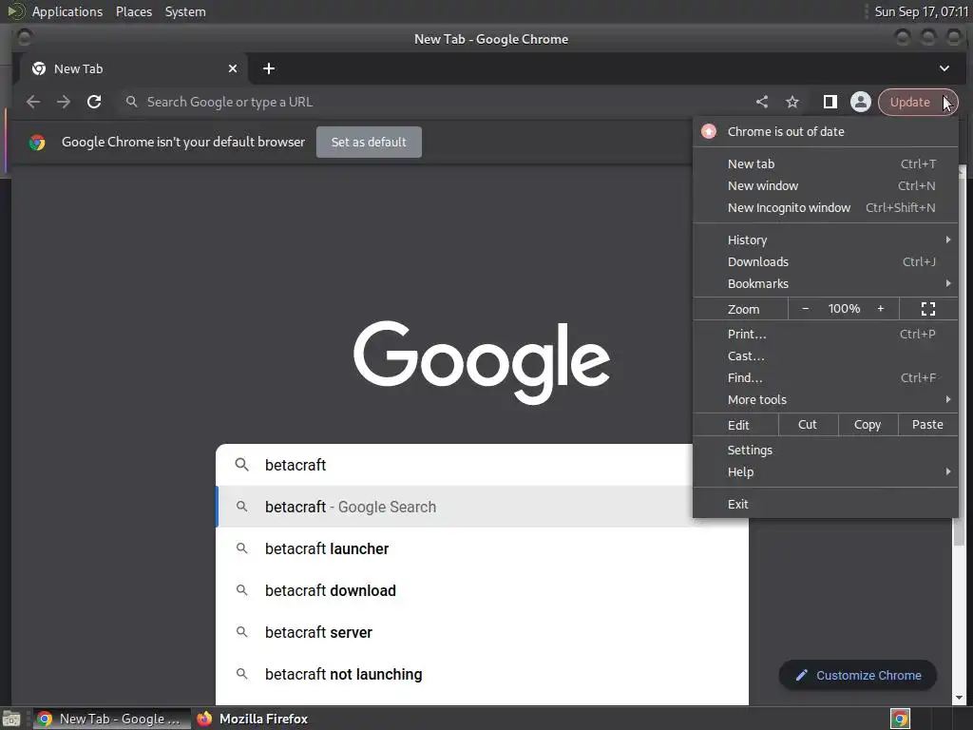Choose Find... in the menu
This screenshot has width=973, height=730.
[826, 377]
